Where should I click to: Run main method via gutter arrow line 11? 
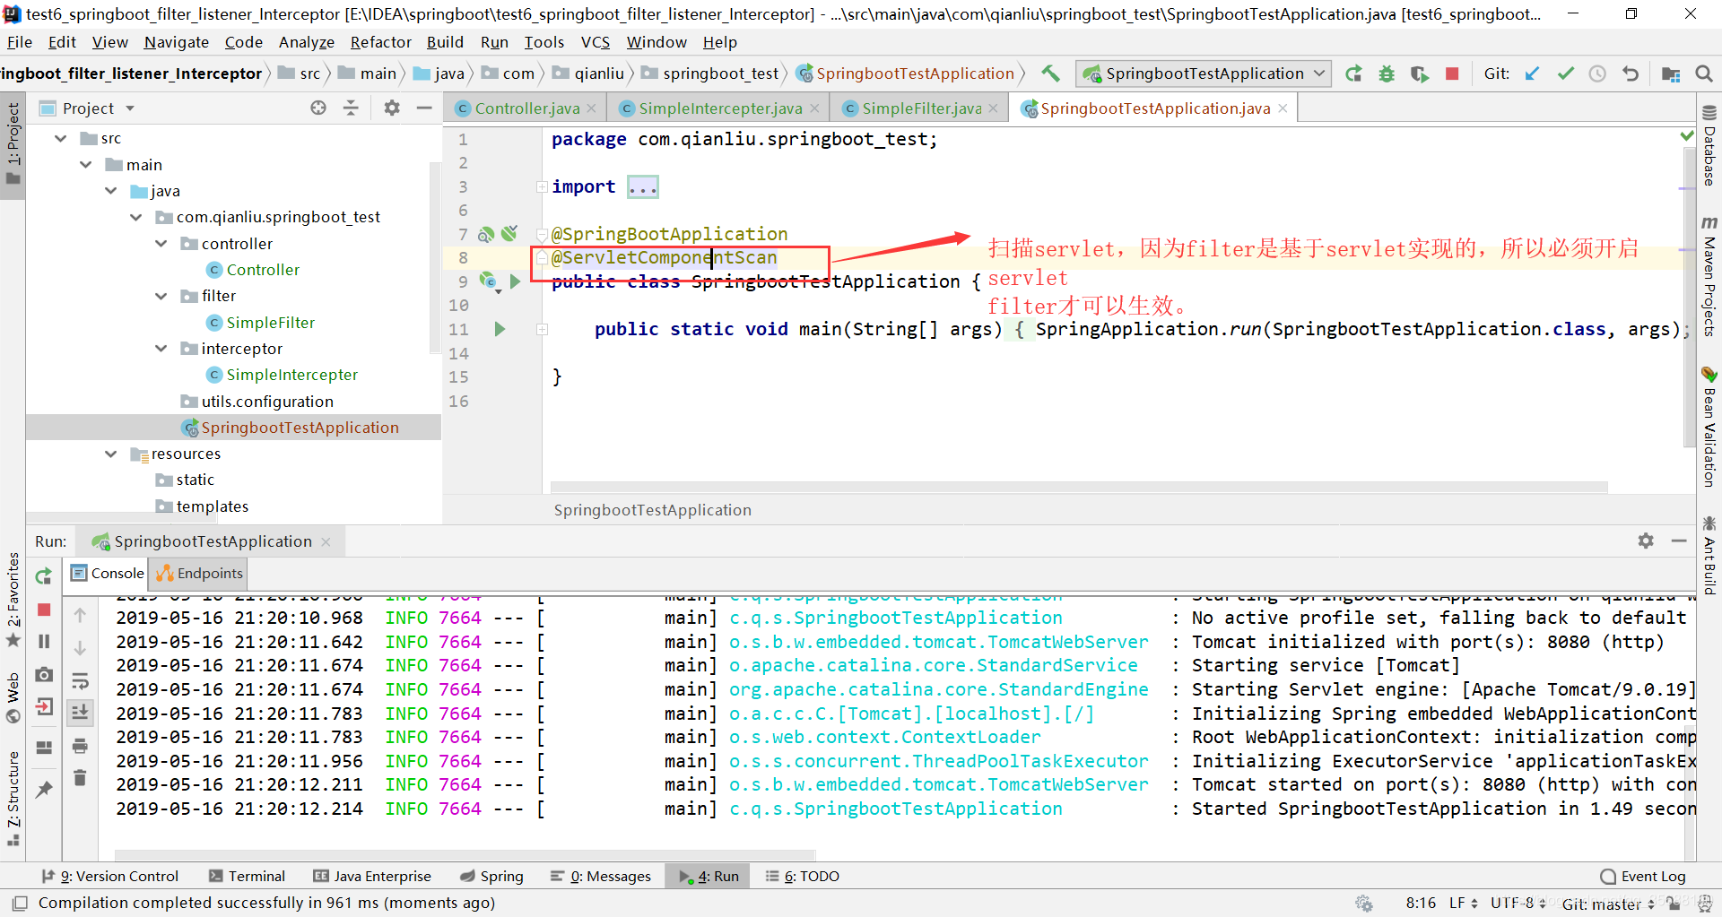(500, 329)
